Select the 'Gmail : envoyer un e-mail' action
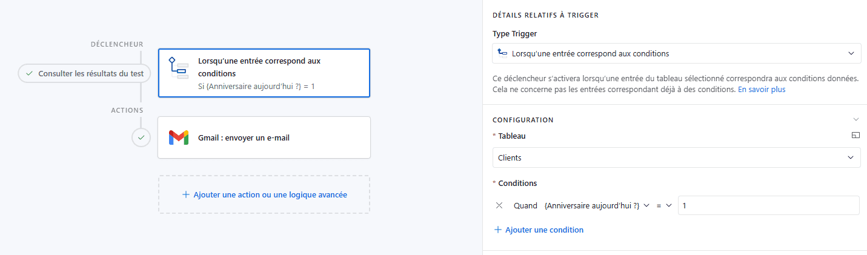The width and height of the screenshot is (867, 255). (x=264, y=137)
